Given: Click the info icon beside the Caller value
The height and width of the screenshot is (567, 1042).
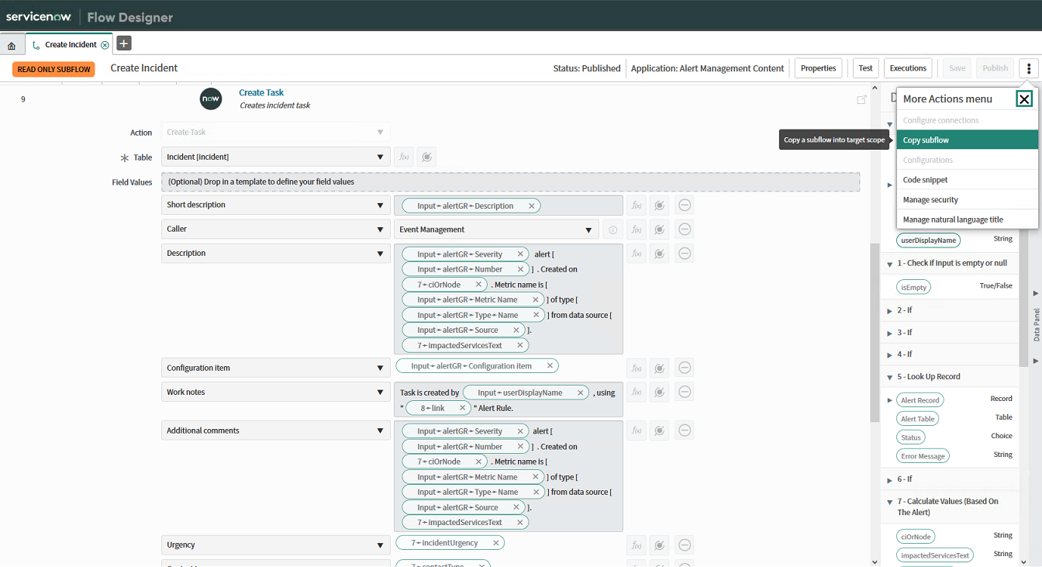Looking at the screenshot, I should [612, 229].
